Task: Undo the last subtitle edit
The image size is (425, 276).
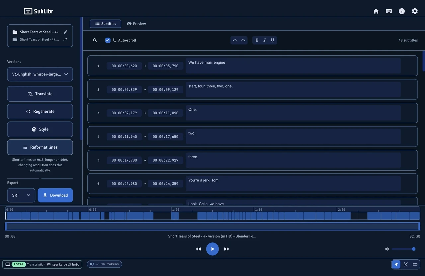Action: coord(235,40)
